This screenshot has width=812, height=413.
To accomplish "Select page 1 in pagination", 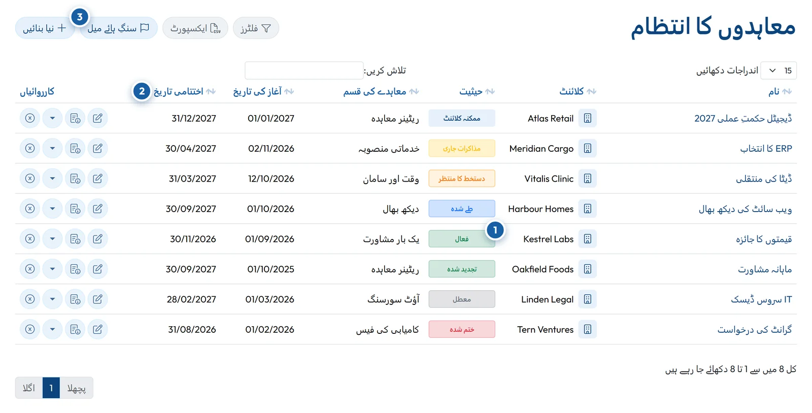I will (x=51, y=388).
